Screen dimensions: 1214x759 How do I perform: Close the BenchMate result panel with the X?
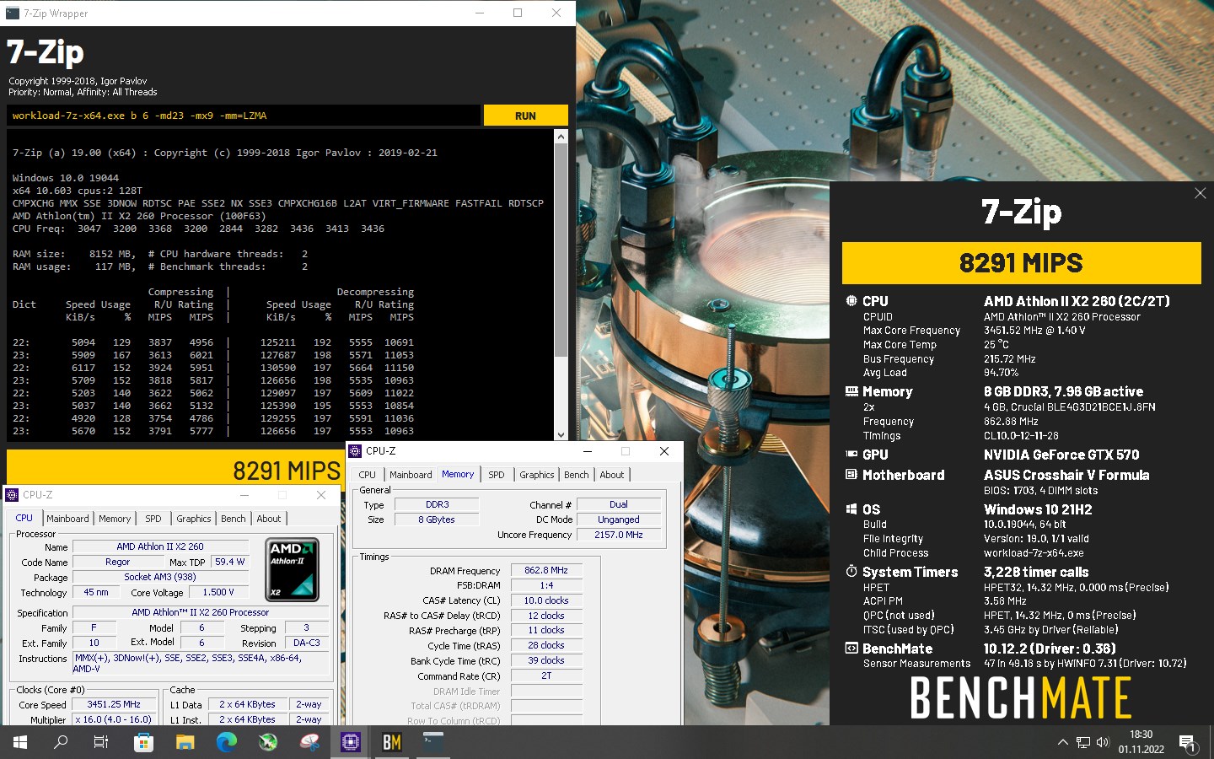pos(1200,193)
